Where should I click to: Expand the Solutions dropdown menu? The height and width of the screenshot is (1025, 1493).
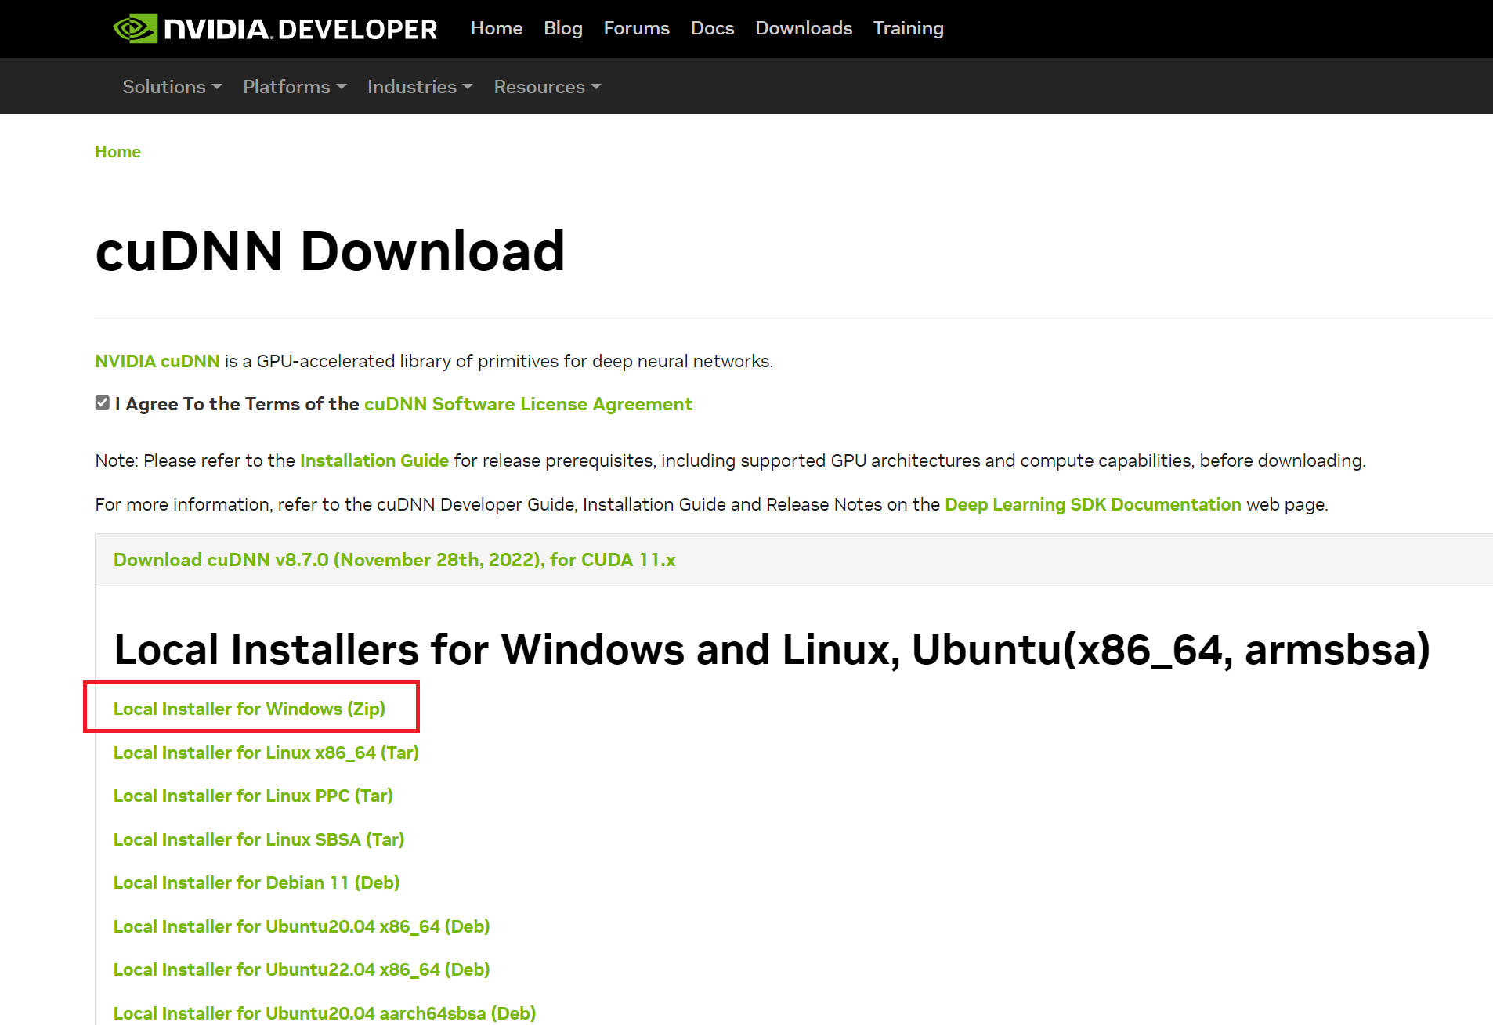tap(172, 86)
